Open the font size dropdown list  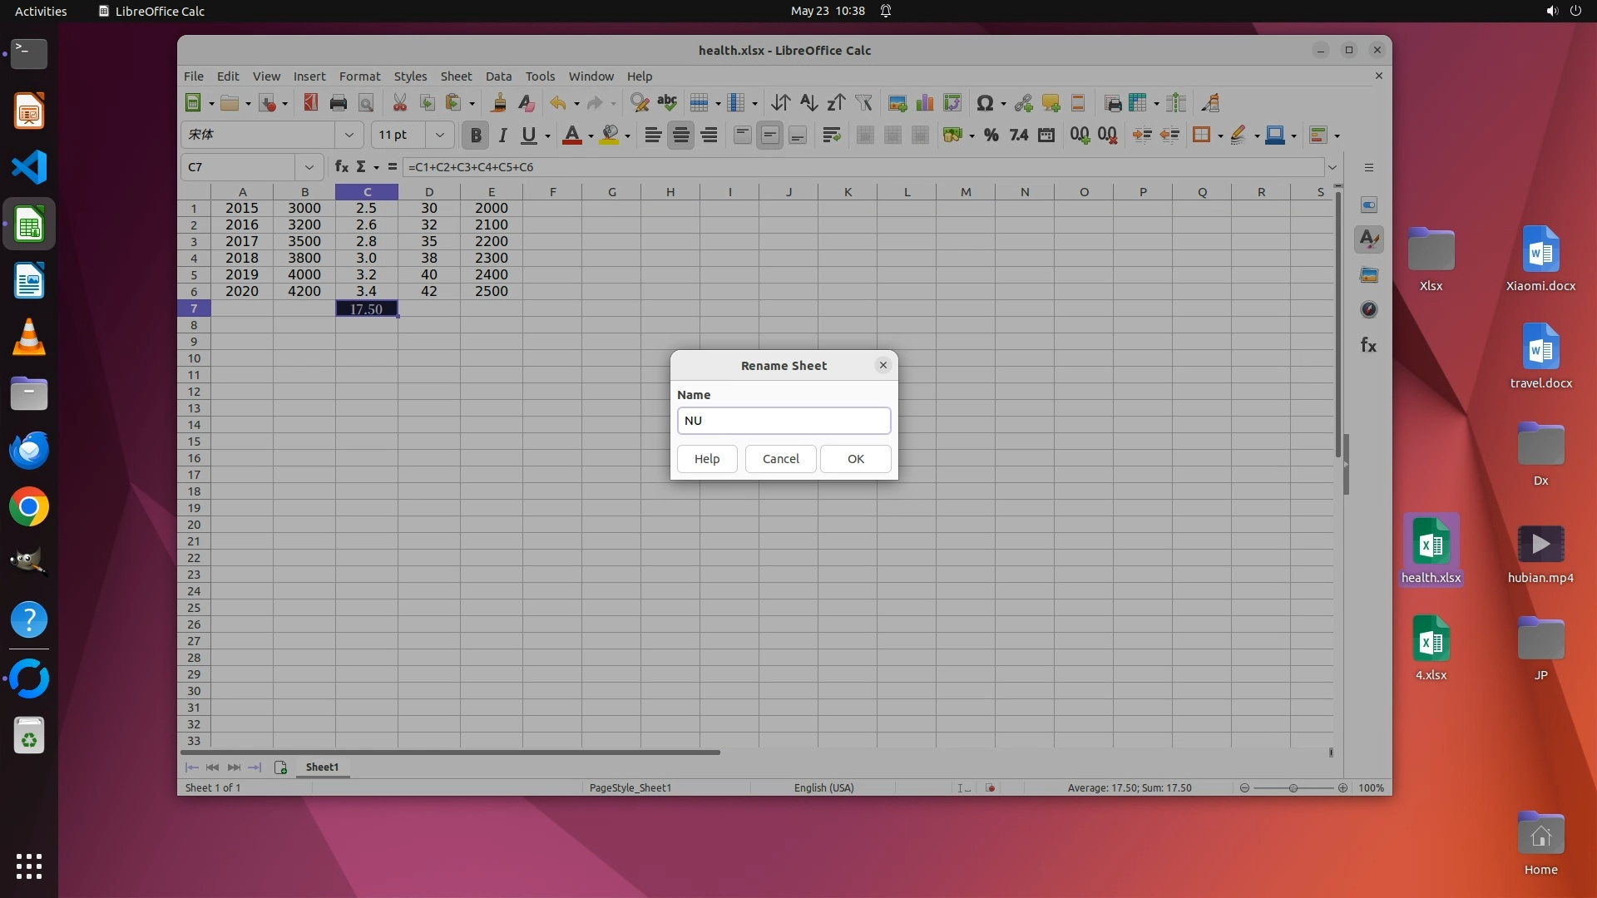pos(439,135)
